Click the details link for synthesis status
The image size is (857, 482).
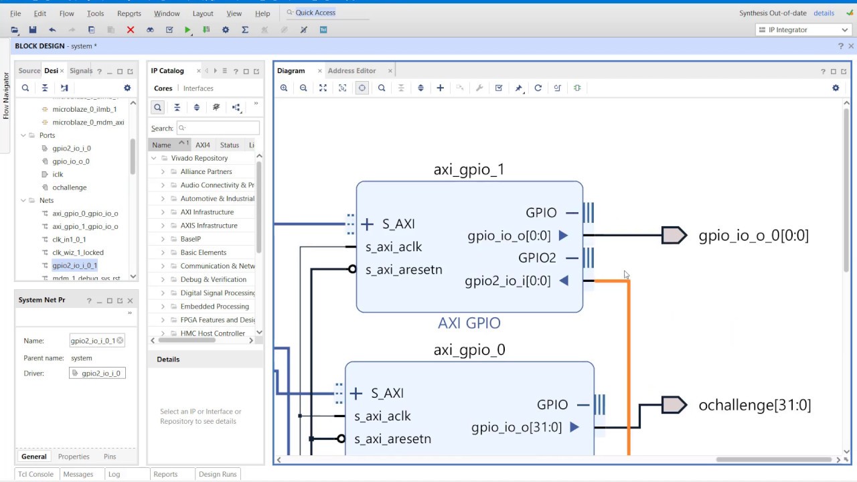pyautogui.click(x=824, y=13)
